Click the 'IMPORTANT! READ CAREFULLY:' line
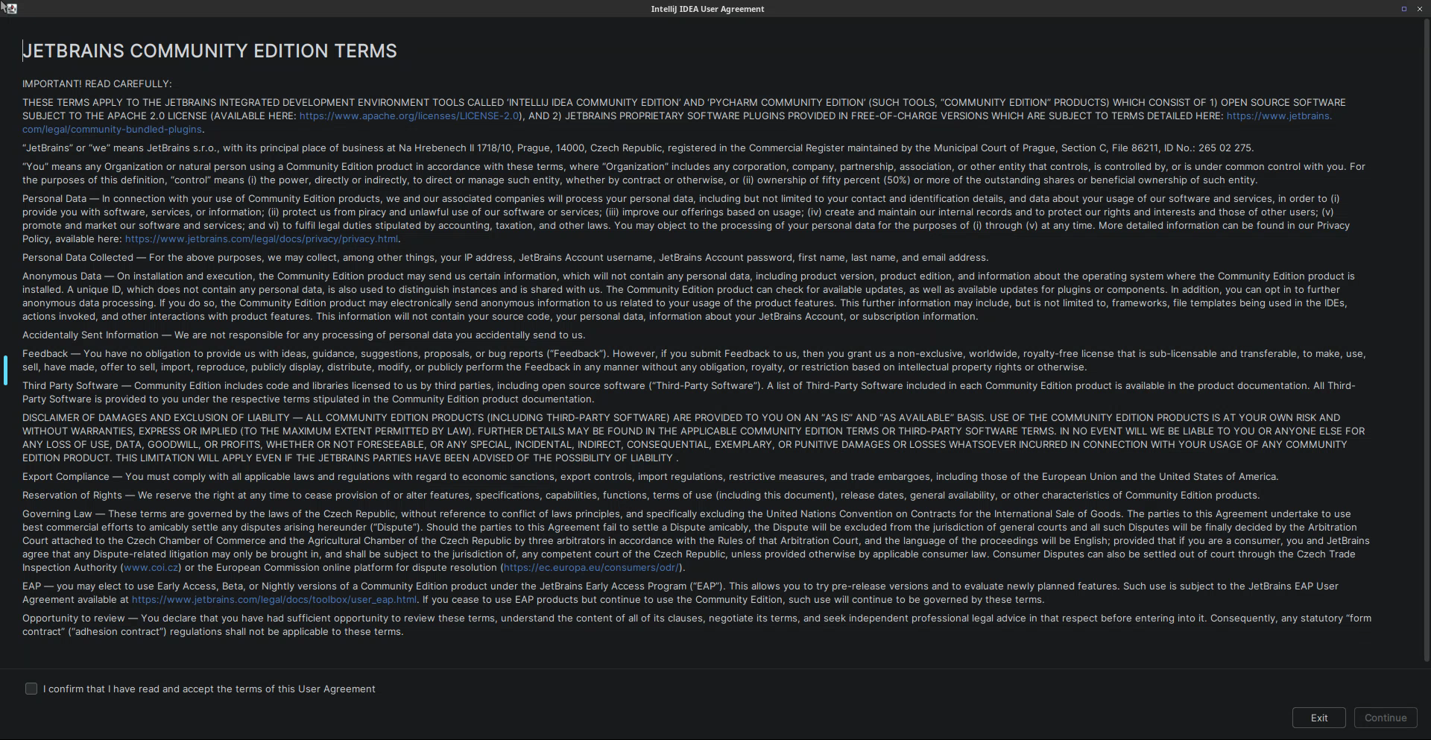The height and width of the screenshot is (740, 1431). click(97, 84)
